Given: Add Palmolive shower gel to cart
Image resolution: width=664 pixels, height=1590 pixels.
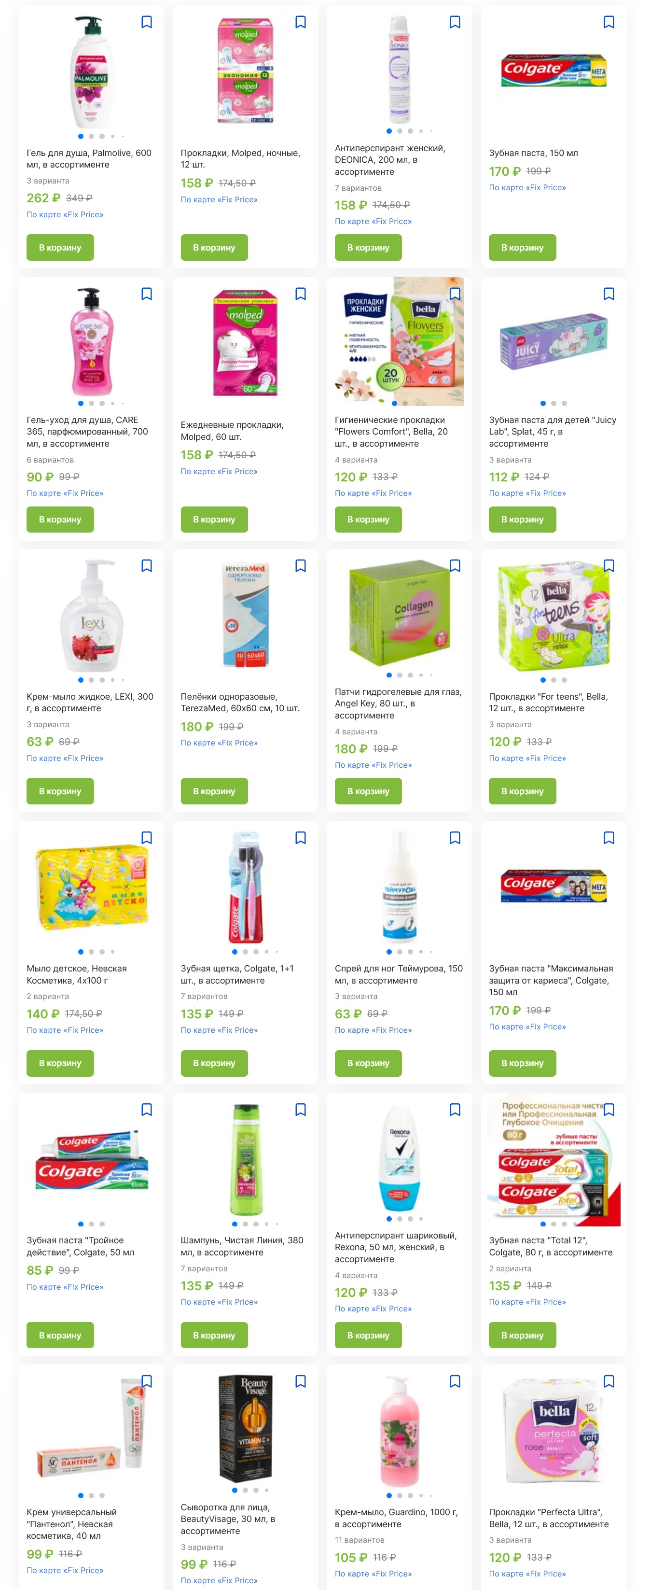Looking at the screenshot, I should coord(60,248).
